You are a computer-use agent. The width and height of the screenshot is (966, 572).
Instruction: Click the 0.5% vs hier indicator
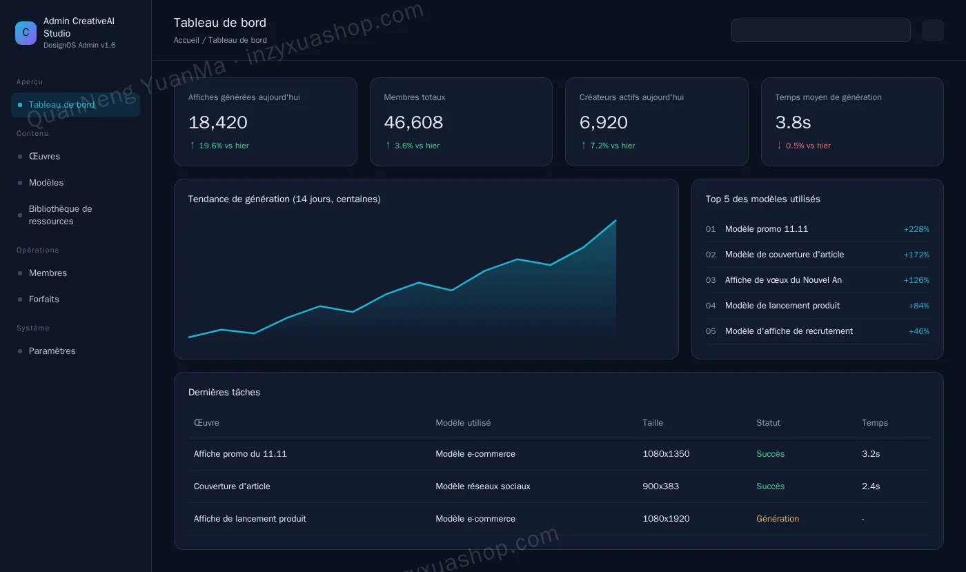point(802,146)
